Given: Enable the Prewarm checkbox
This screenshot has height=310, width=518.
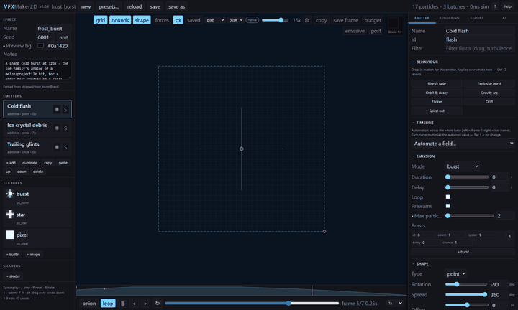Looking at the screenshot, I should point(447,206).
